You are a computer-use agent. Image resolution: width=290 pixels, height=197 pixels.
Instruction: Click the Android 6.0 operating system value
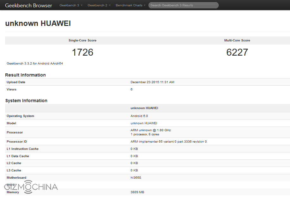(139, 116)
